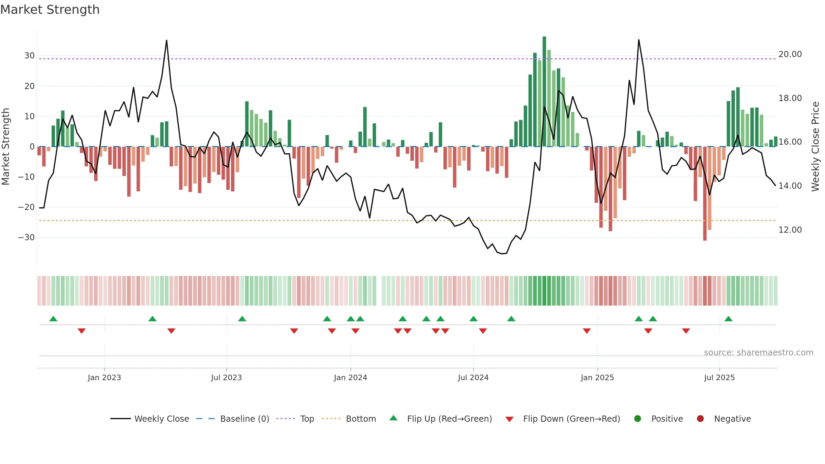This screenshot has width=825, height=464.
Task: Click the first flip-down marker before Jan 2023
Action: click(x=81, y=331)
